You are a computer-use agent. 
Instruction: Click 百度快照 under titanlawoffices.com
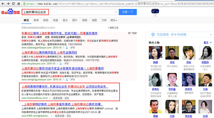click(58, 98)
